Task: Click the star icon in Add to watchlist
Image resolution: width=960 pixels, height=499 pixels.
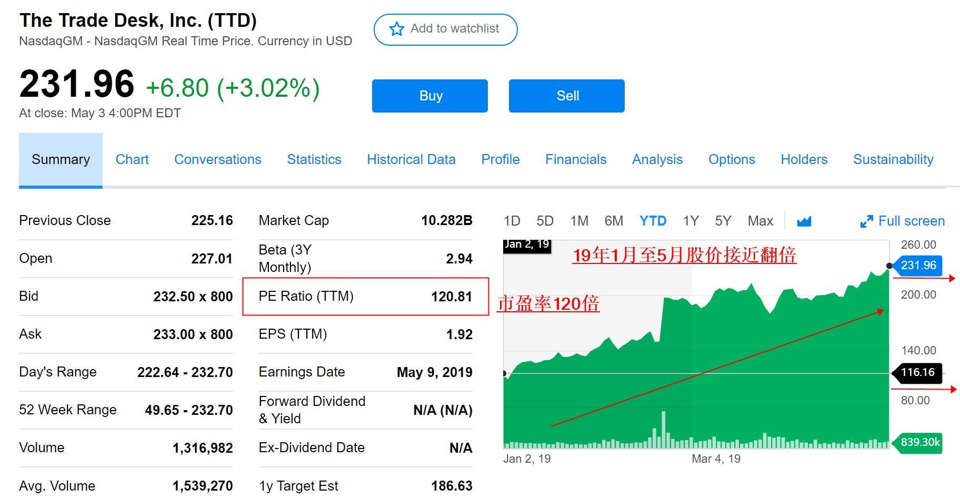Action: (396, 29)
